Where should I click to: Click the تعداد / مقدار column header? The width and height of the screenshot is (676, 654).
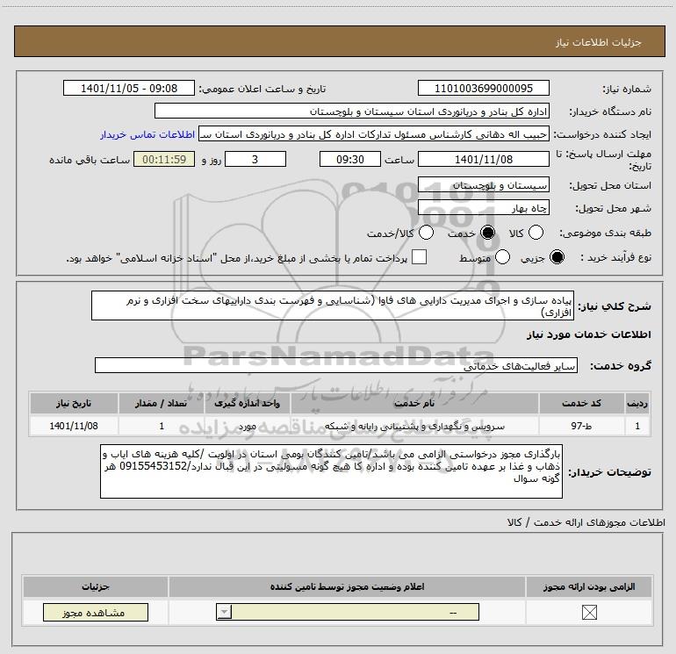(161, 404)
